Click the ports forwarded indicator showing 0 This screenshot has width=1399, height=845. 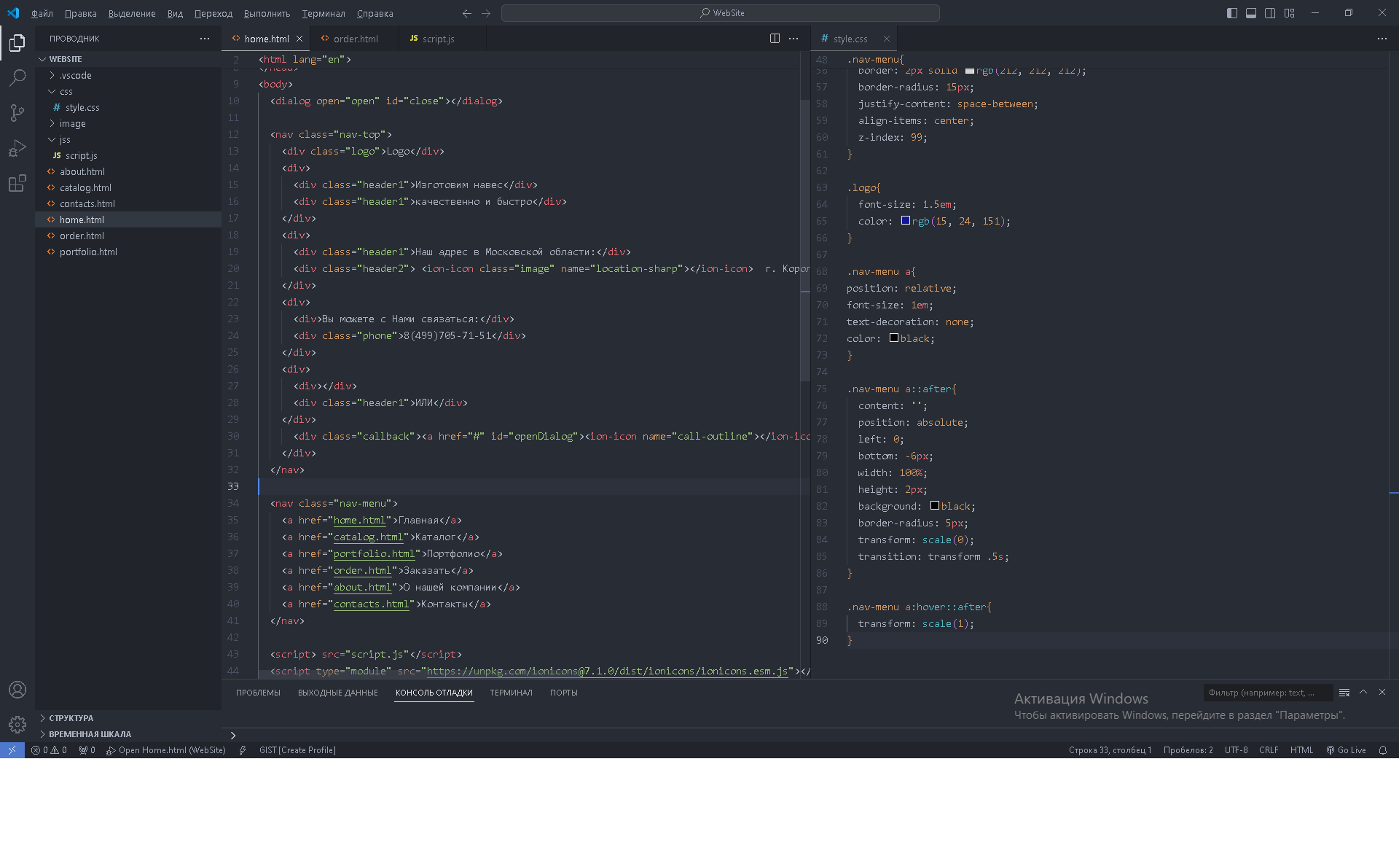tap(87, 750)
